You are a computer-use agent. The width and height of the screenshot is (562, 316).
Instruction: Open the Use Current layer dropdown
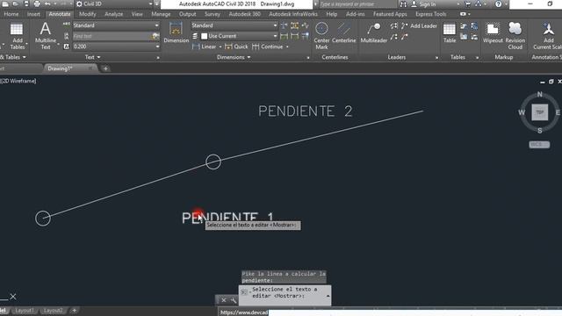tap(275, 36)
